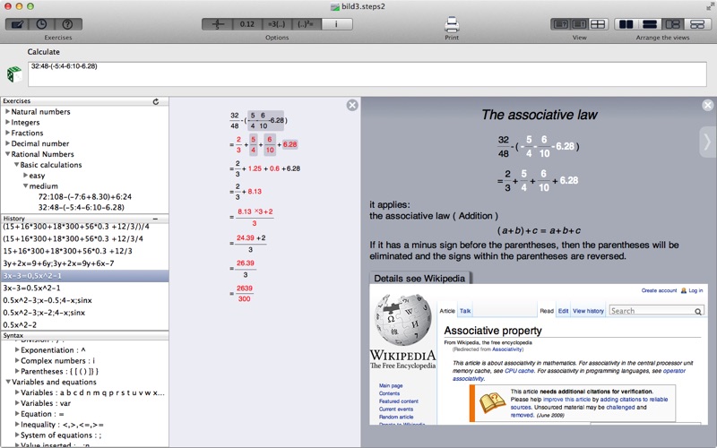Close the associative law explanation pane

click(x=708, y=106)
